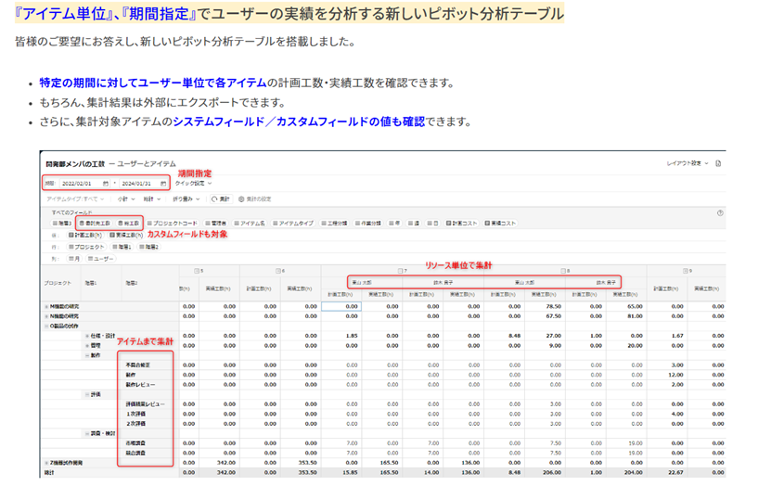Open the start date calendar picker icon
The height and width of the screenshot is (486, 784).
[106, 184]
